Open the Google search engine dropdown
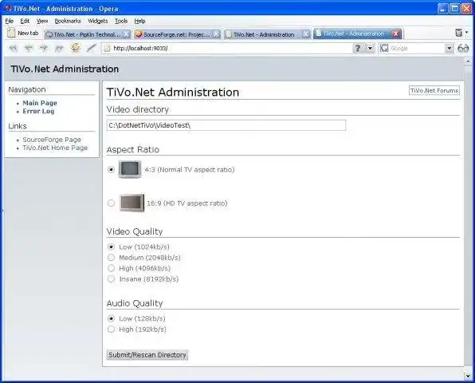This screenshot has height=383, width=475. click(x=449, y=48)
